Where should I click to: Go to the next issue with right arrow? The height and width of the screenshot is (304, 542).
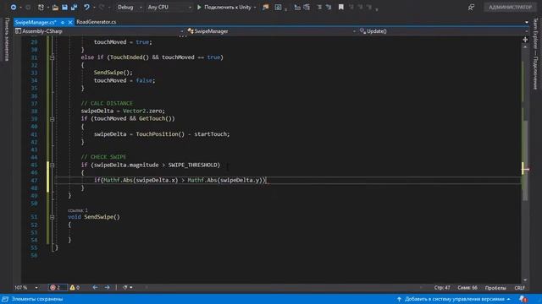[108, 287]
